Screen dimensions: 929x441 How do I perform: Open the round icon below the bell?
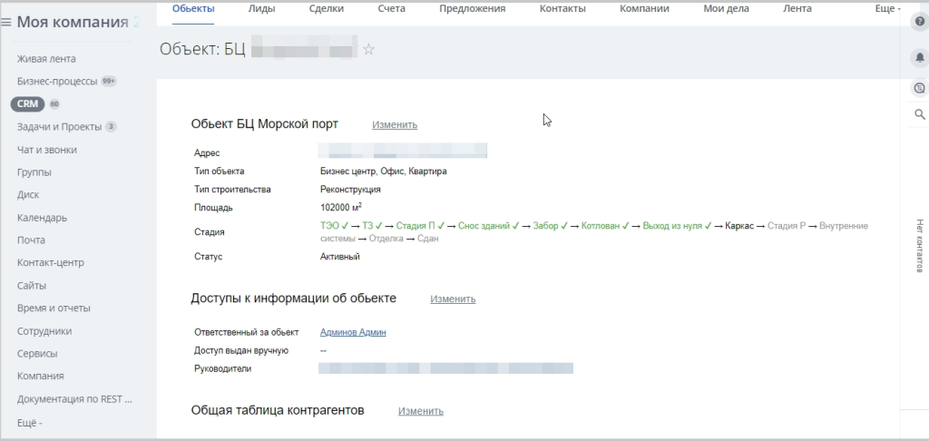(x=920, y=88)
